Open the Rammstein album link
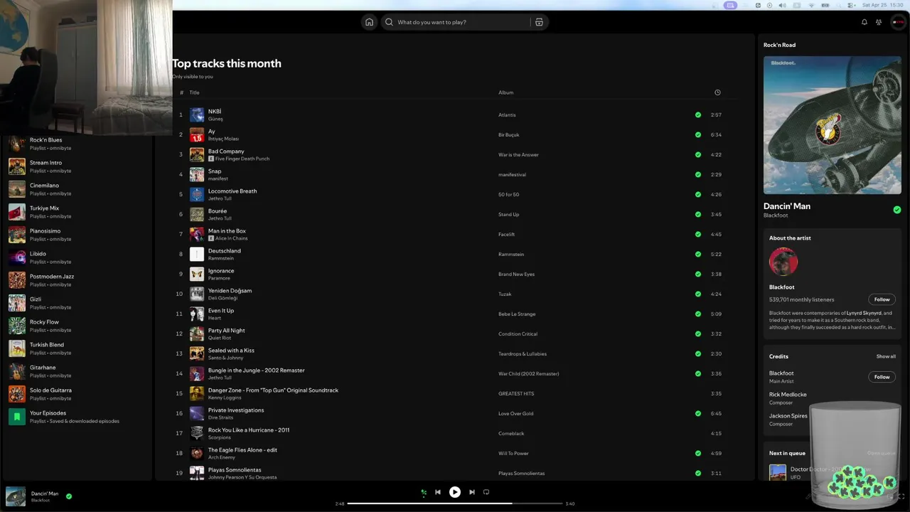Image resolution: width=910 pixels, height=512 pixels. pos(511,254)
